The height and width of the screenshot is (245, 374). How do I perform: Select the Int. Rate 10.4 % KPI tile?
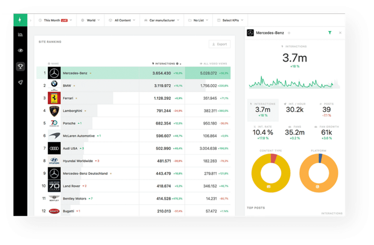point(263,132)
